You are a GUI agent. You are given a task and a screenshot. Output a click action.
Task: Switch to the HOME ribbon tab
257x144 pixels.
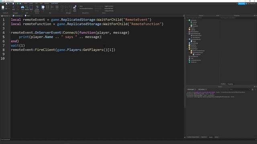pyautogui.click(x=26, y=4)
